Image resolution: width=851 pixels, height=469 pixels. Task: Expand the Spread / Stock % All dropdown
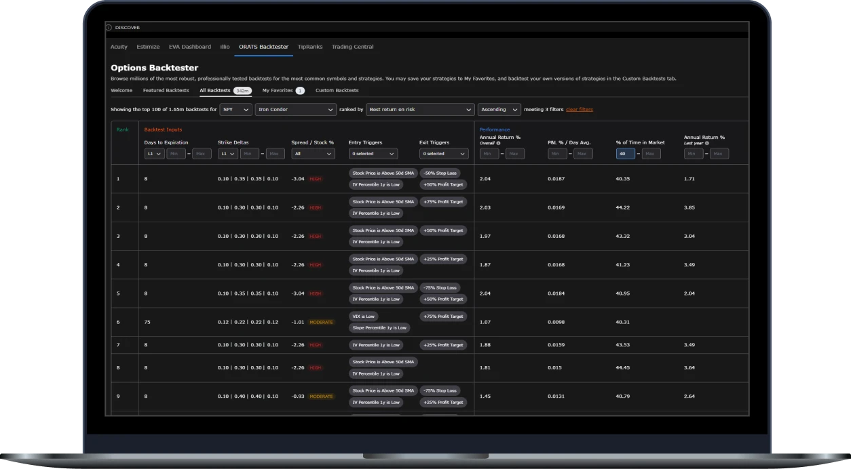313,154
